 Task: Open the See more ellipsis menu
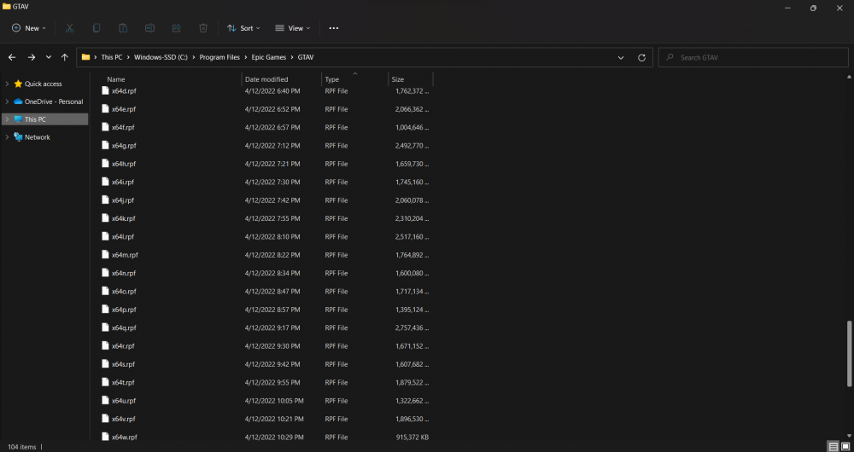334,28
